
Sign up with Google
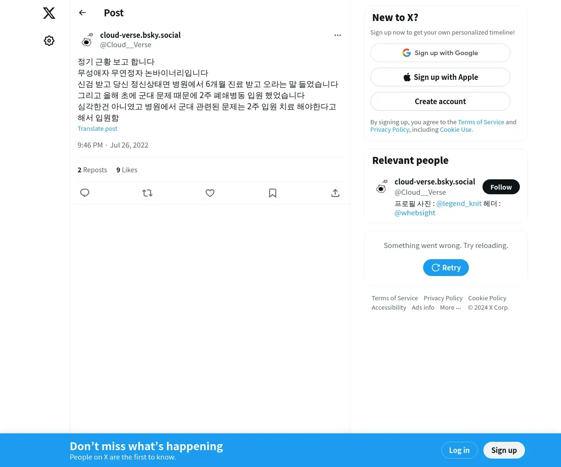point(440,53)
